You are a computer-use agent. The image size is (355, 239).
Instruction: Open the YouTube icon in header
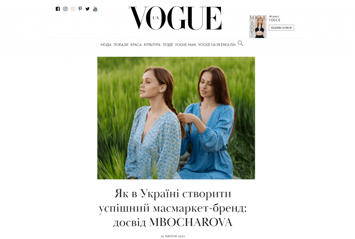point(95,9)
